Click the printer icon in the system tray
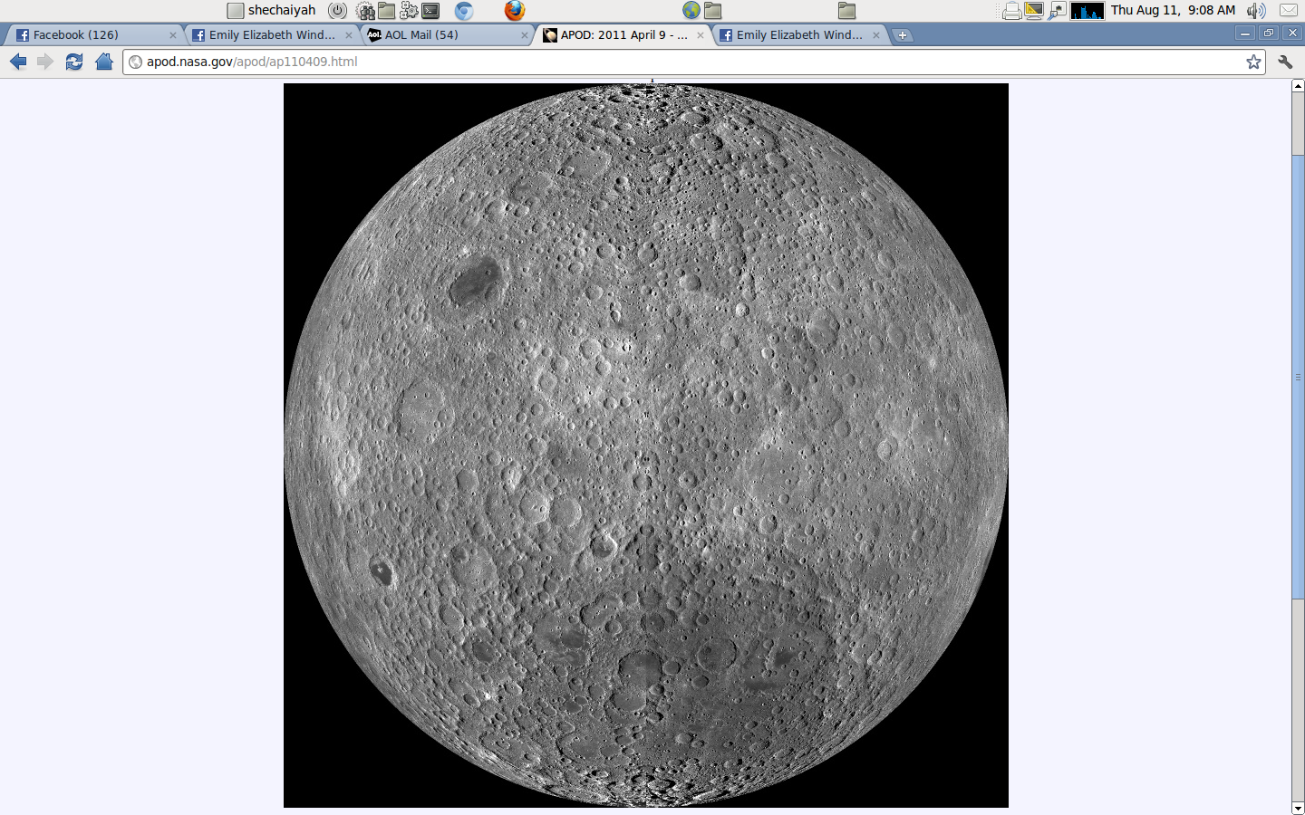The height and width of the screenshot is (815, 1305). click(x=1012, y=11)
